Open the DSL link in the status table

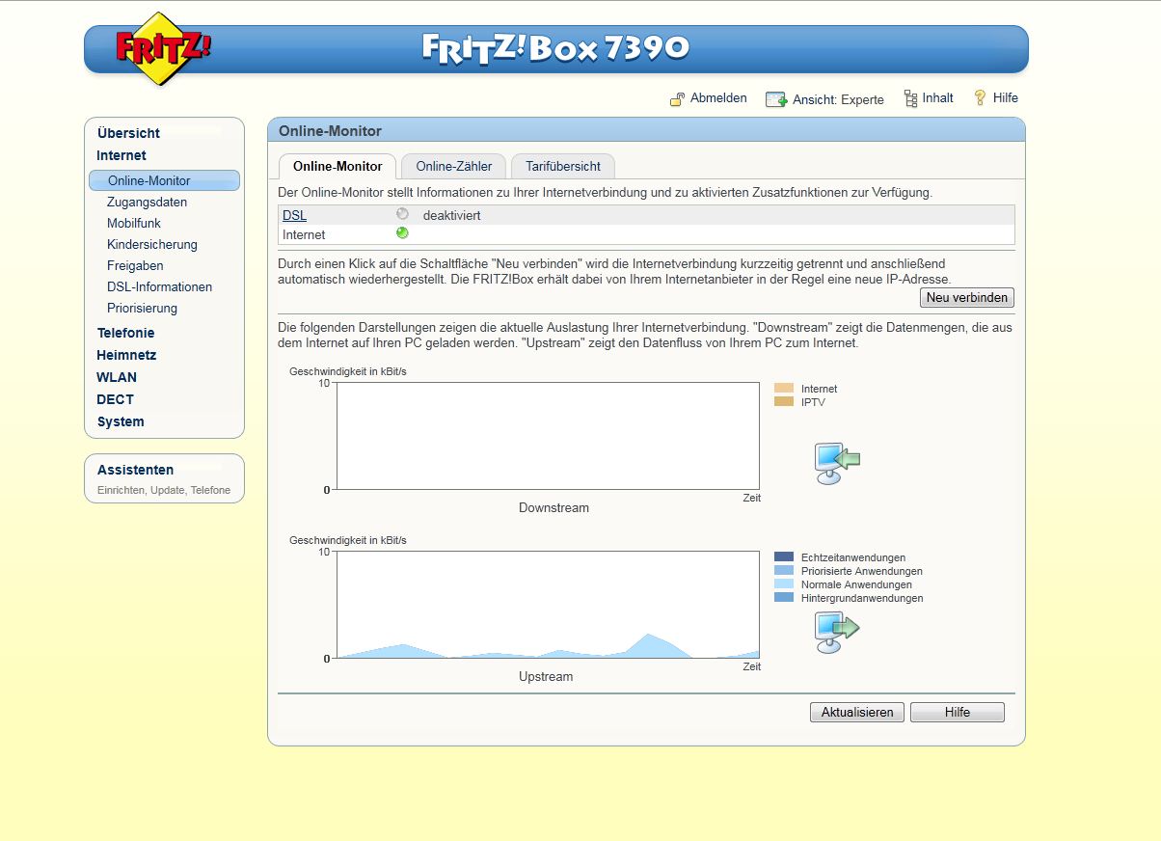pyautogui.click(x=294, y=215)
